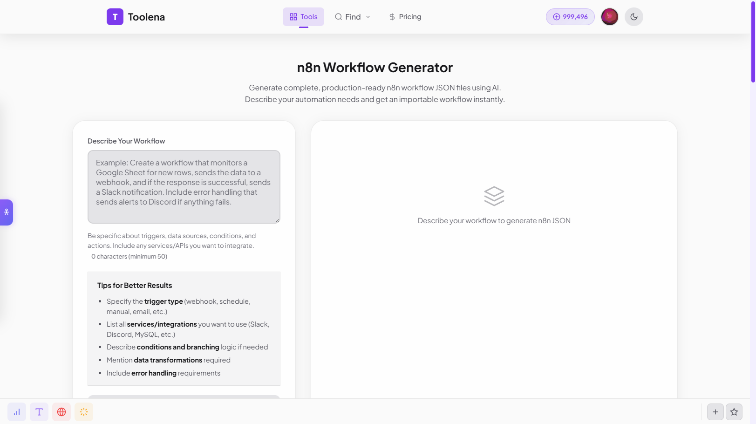Click the layers icon in output panel

[494, 196]
